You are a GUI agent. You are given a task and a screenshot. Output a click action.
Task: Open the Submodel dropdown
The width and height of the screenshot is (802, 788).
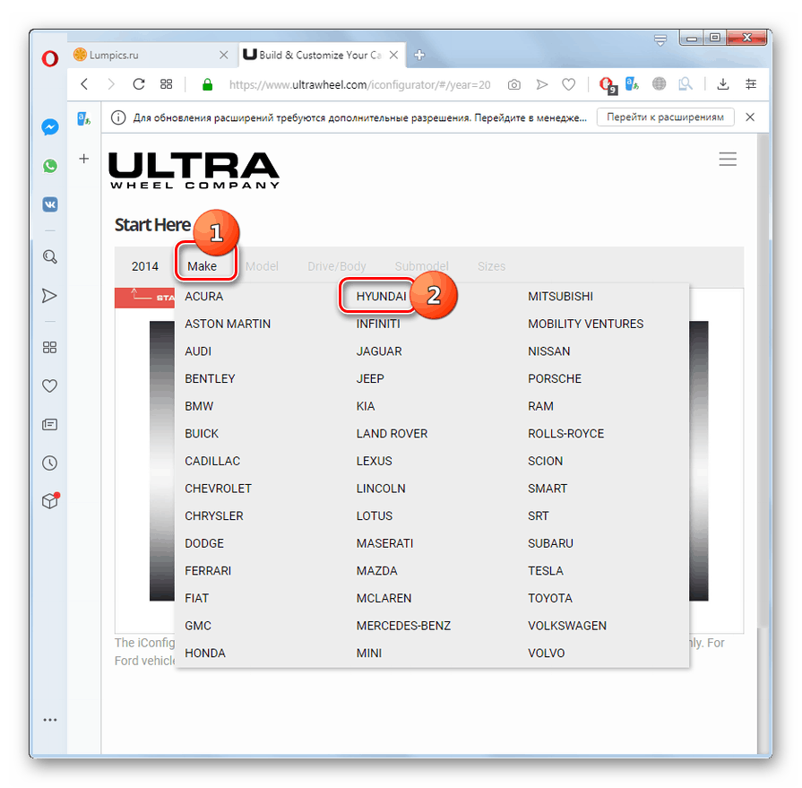[x=421, y=265]
